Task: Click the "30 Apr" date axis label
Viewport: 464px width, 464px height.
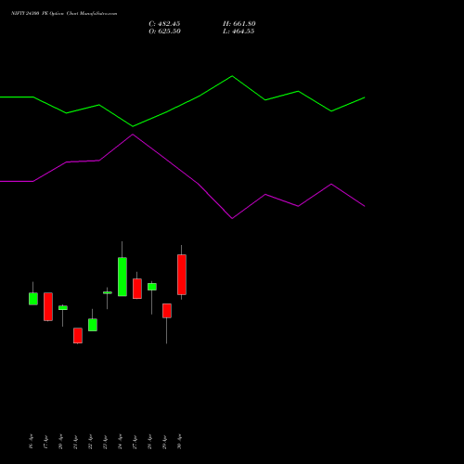Action: tap(179, 442)
